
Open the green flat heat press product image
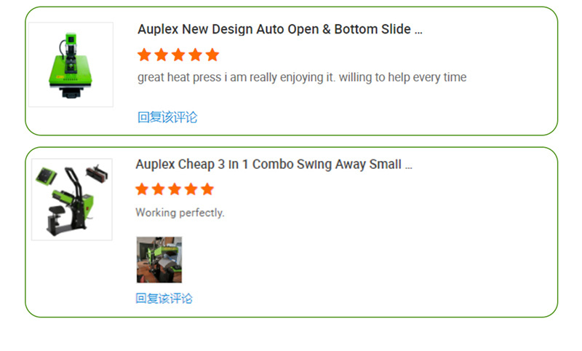click(x=71, y=65)
